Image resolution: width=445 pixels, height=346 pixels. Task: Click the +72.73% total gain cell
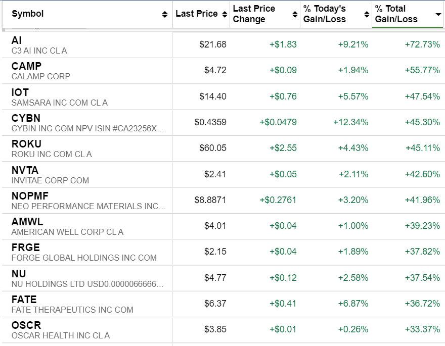(422, 44)
